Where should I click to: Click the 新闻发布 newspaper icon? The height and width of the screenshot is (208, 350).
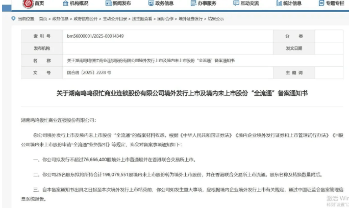coord(108,4)
